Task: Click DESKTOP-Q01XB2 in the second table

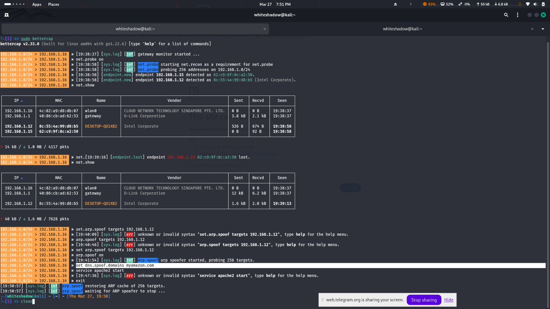Action: 101,203
